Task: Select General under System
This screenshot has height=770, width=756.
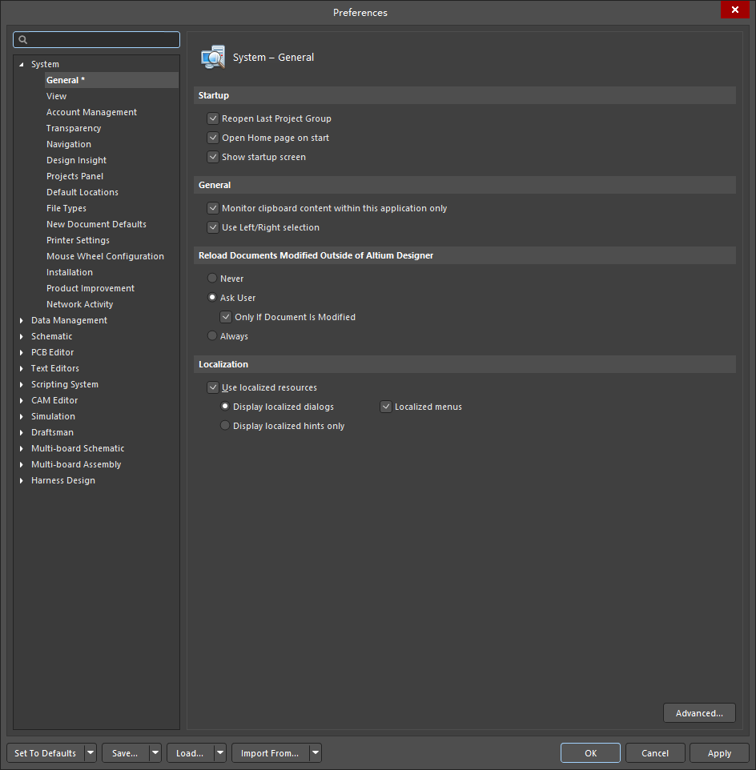Action: pyautogui.click(x=111, y=80)
